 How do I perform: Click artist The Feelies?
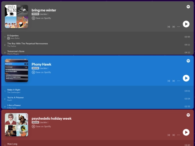[12, 46]
